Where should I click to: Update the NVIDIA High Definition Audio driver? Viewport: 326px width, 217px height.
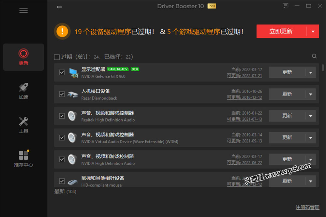click(287, 159)
